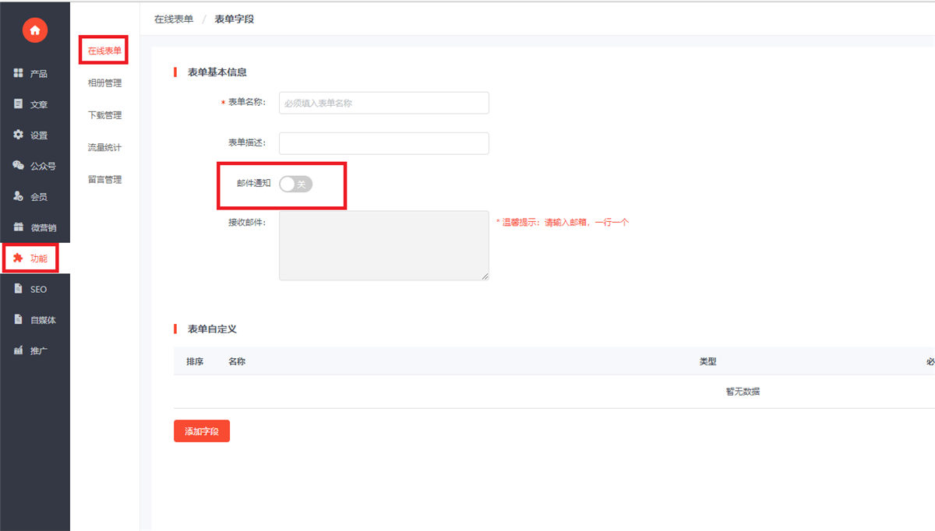The height and width of the screenshot is (531, 935).
Task: Go to 下载管理 submenu item
Action: tap(104, 115)
